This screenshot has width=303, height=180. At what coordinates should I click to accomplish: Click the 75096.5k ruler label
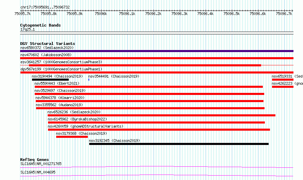tap(232, 14)
